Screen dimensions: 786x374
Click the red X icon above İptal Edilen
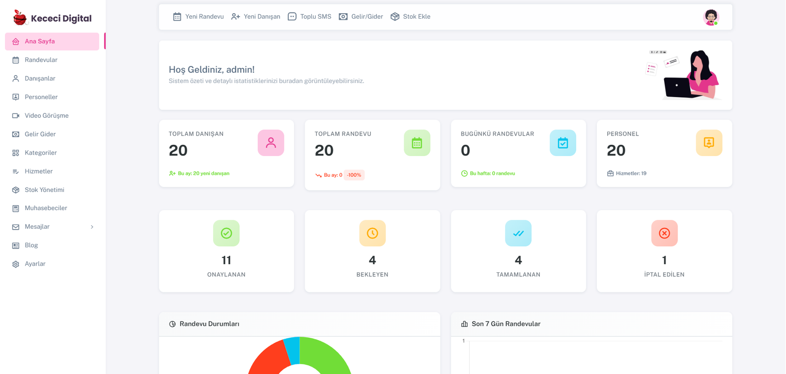[664, 233]
